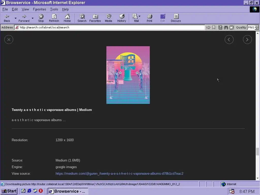
Task: Click the vaporwave album image preview
Action: pyautogui.click(x=128, y=75)
